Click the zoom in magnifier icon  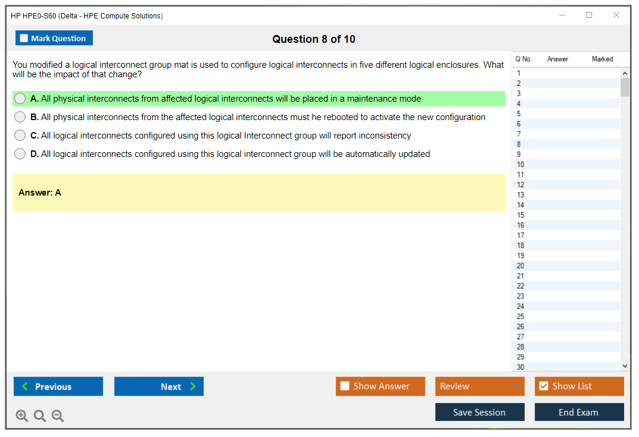point(22,416)
